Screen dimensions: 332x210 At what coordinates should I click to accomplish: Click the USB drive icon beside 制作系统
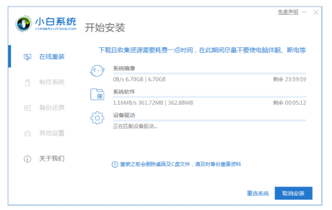pyautogui.click(x=27, y=83)
